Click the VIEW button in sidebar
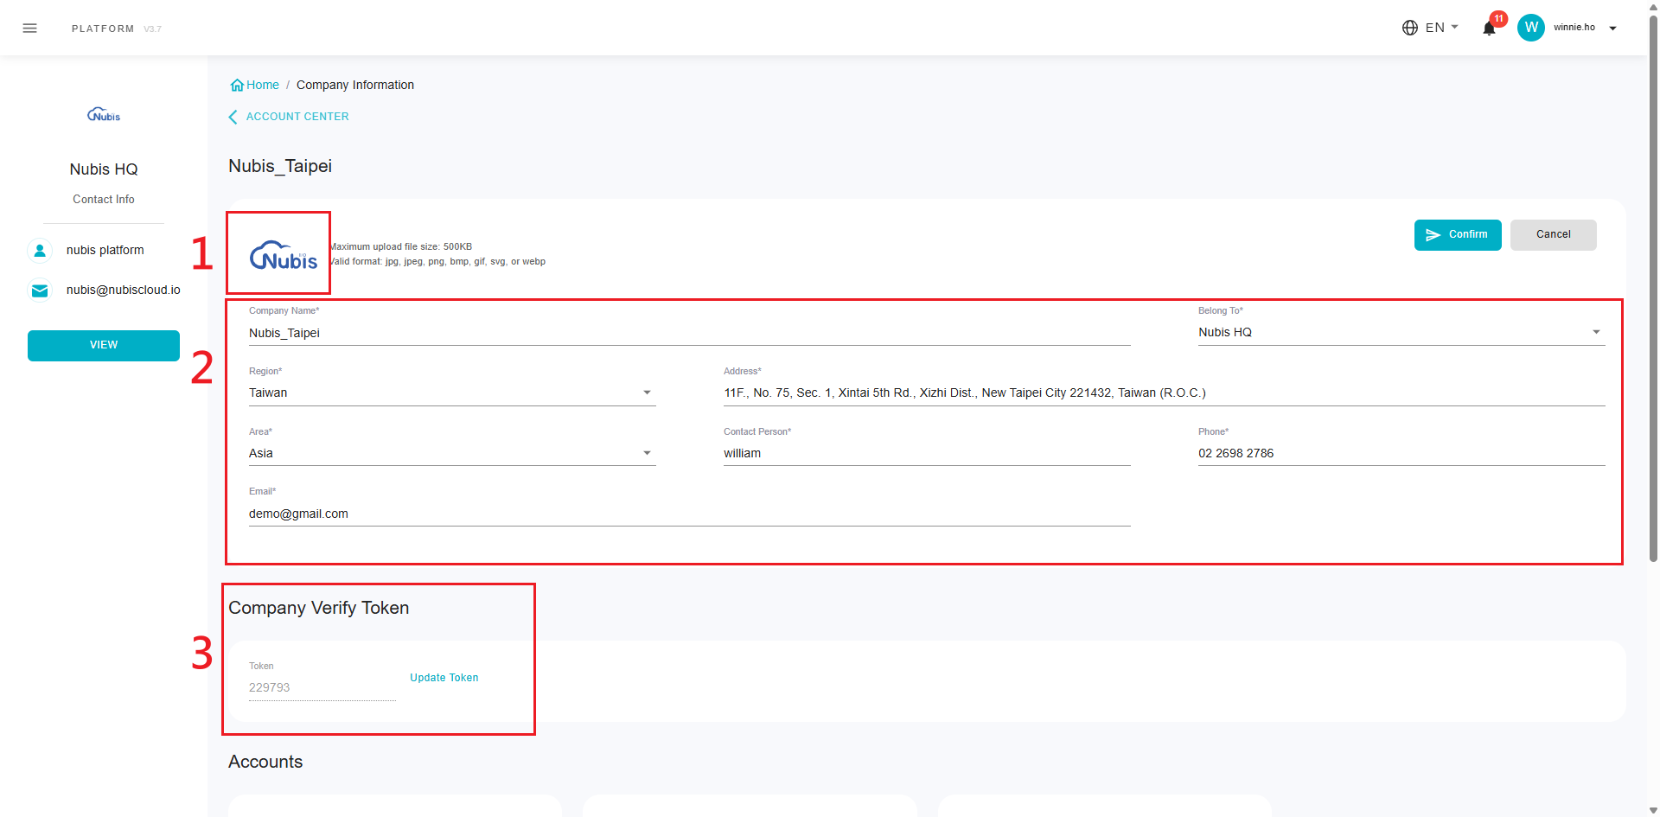 click(104, 346)
